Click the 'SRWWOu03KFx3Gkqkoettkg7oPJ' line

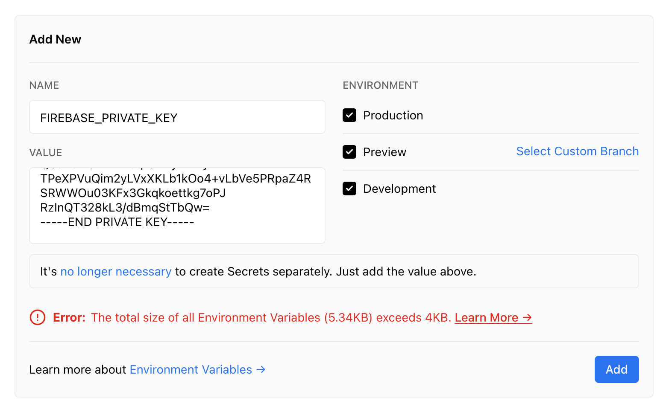click(x=133, y=193)
